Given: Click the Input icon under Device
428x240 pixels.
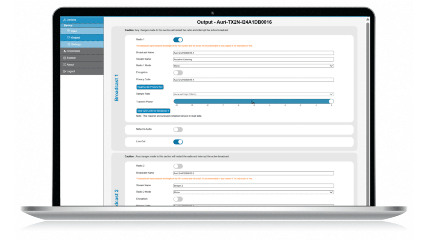Looking at the screenshot, I should (x=69, y=31).
